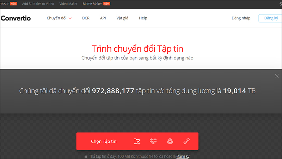
Task: Add a file by URL link icon
Action: point(186,141)
